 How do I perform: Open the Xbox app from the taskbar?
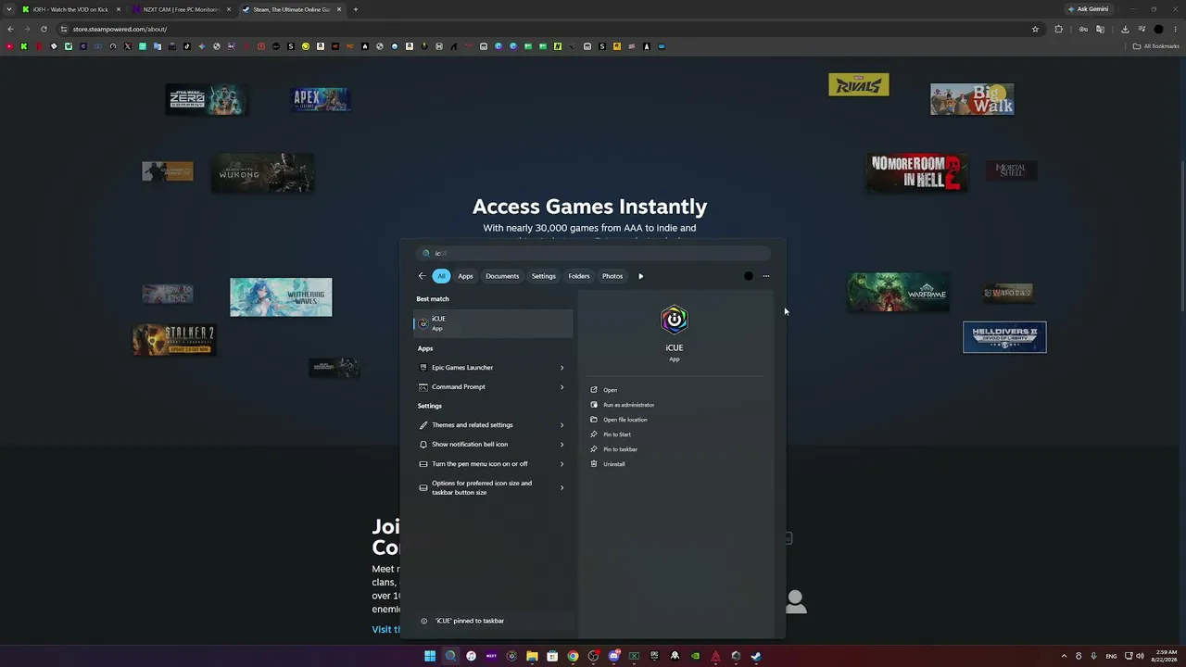634,656
